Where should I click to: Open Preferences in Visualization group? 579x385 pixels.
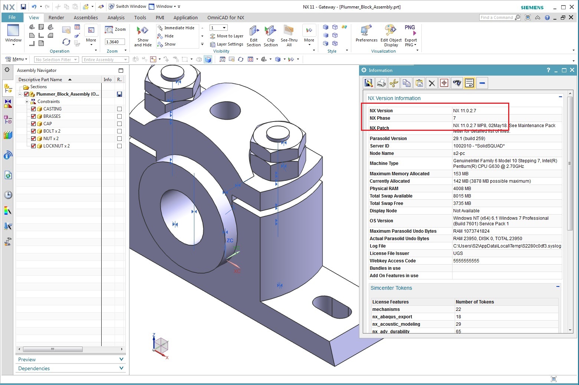366,31
